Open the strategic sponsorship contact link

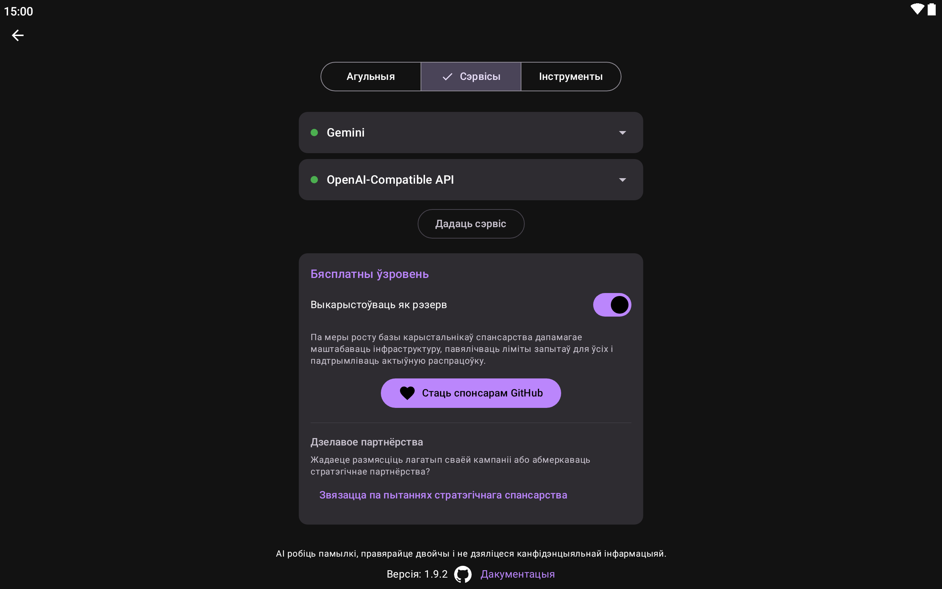(x=443, y=495)
